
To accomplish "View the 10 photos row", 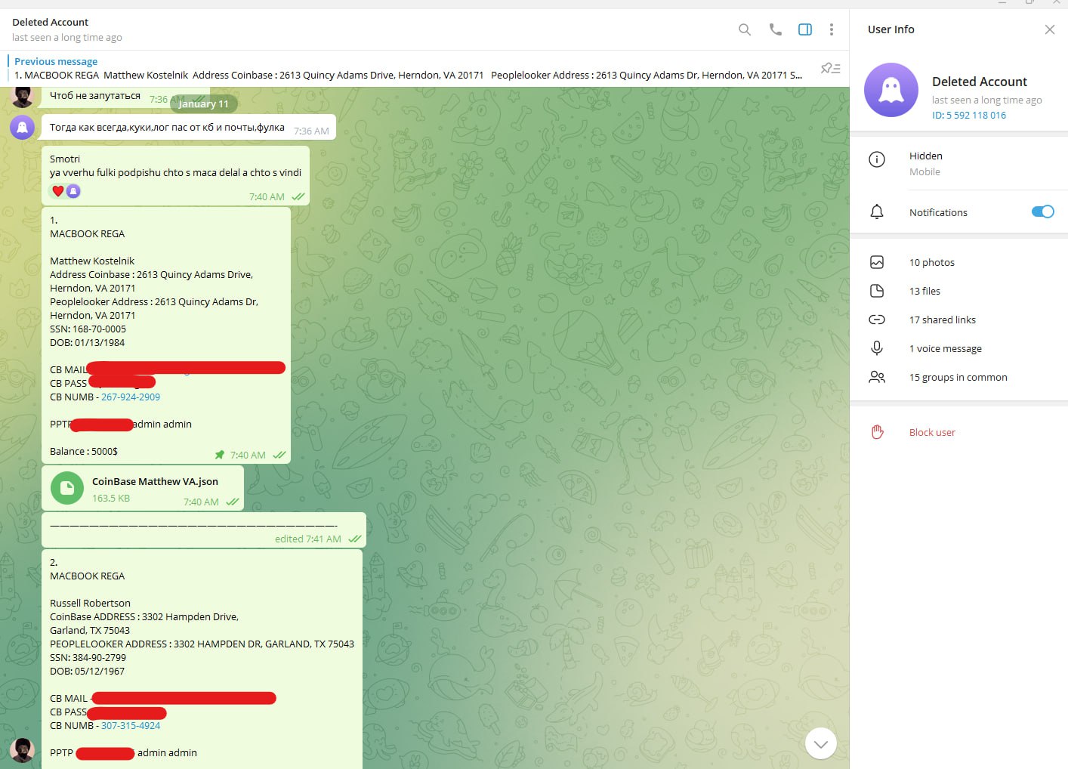I will tap(959, 262).
